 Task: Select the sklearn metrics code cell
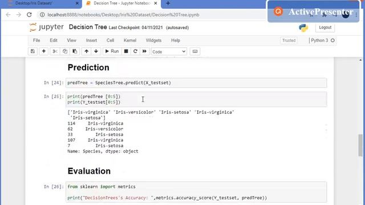[x=196, y=192]
